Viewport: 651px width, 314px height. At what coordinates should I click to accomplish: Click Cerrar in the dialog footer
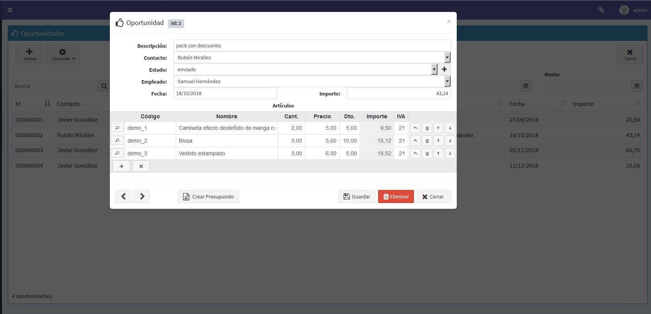point(434,196)
